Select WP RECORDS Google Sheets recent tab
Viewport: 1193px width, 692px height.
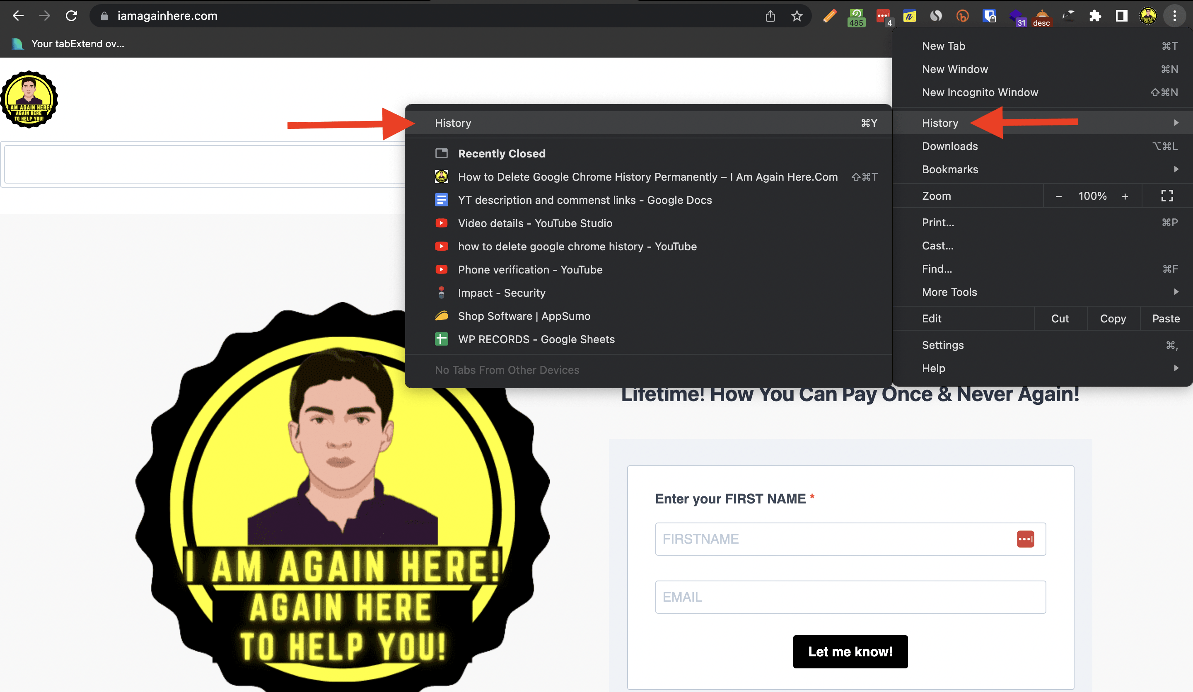pyautogui.click(x=536, y=339)
